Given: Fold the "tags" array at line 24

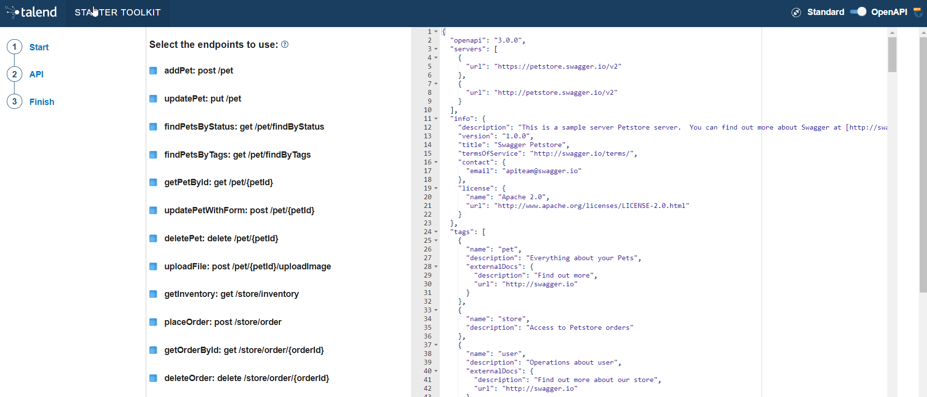Looking at the screenshot, I should [x=436, y=232].
